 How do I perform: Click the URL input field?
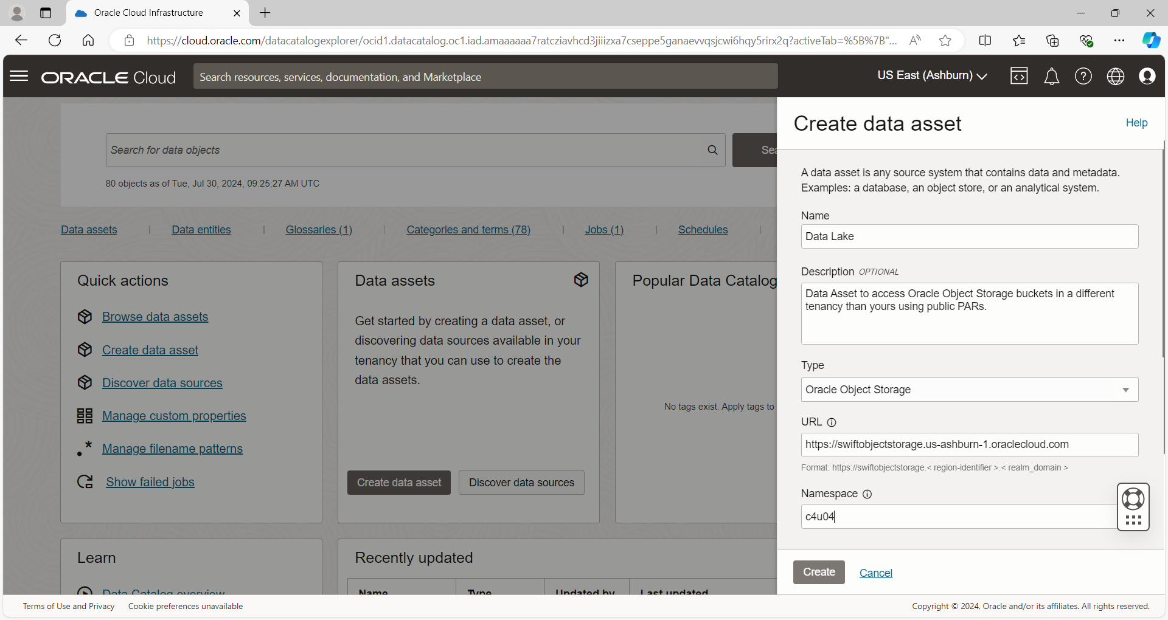(969, 445)
